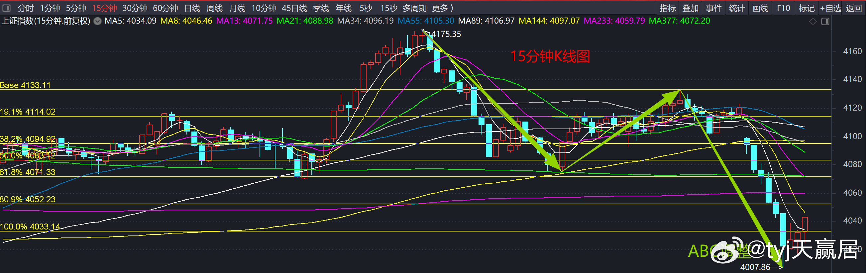Click the 上证指数(15分钟.前复权) title
866x273 pixels.
[x=46, y=21]
